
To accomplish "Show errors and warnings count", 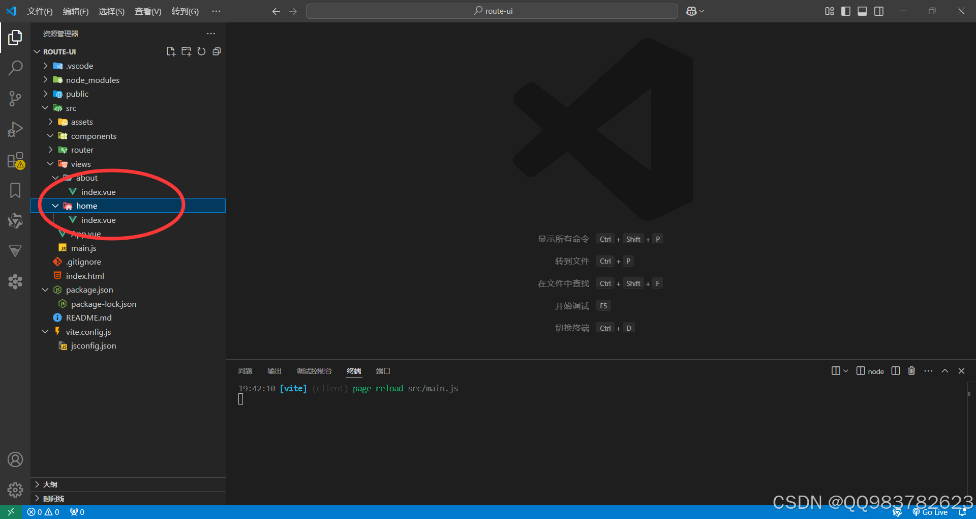I will tap(43, 512).
